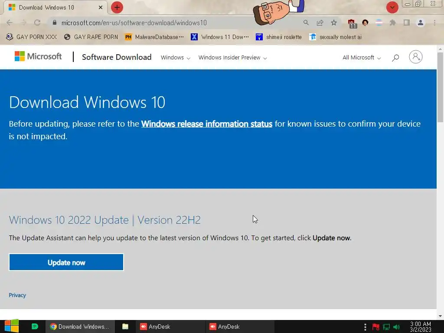444x333 pixels.
Task: Click the Update now button
Action: tap(66, 262)
